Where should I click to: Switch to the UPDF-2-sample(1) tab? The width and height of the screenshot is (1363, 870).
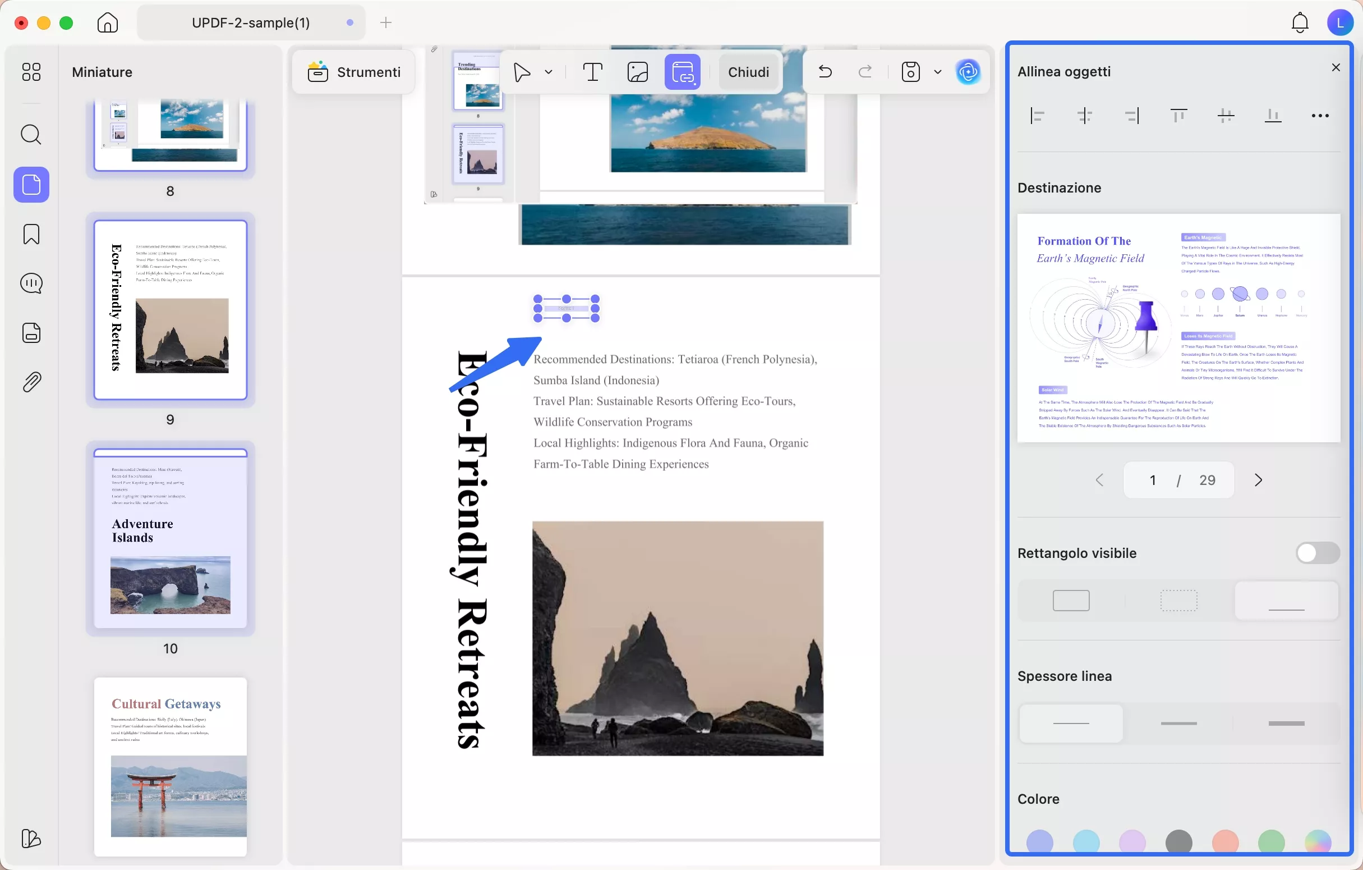251,22
